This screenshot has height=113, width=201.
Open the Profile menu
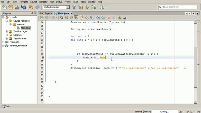click(x=68, y=2)
